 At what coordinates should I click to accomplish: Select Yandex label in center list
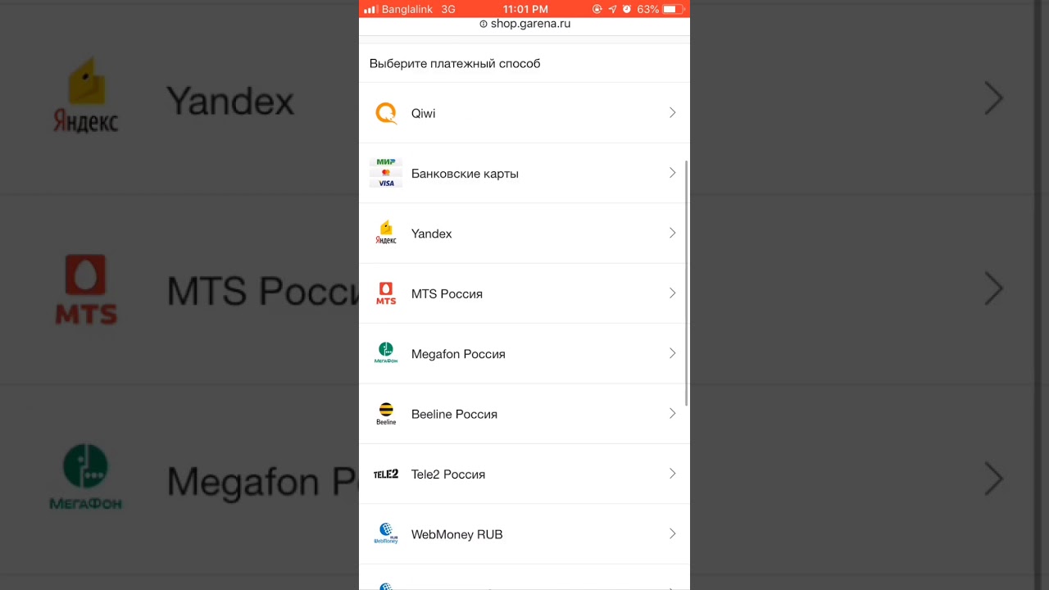pyautogui.click(x=431, y=234)
